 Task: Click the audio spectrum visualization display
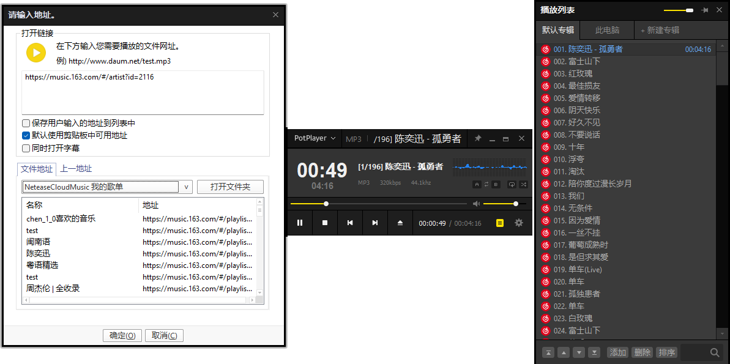click(490, 167)
